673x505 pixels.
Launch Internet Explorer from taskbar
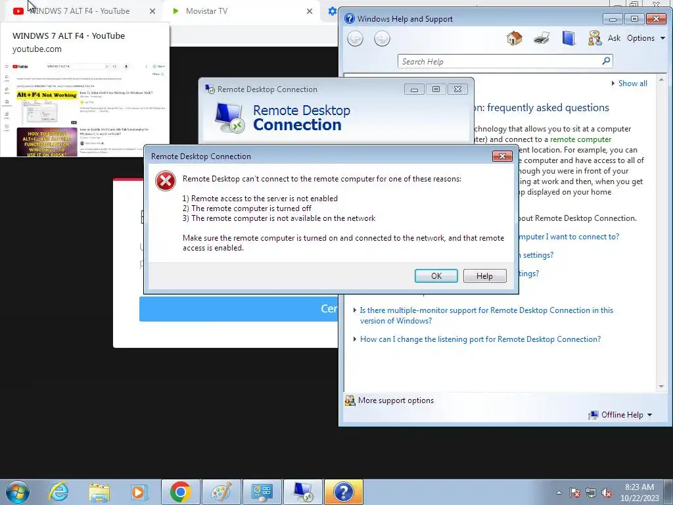58,492
